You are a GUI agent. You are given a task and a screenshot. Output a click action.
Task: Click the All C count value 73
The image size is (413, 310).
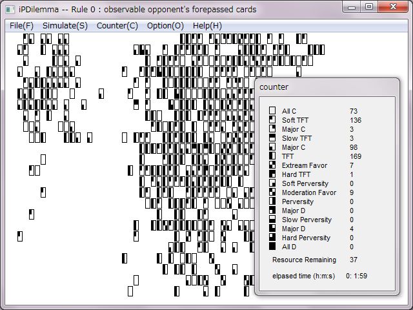[354, 111]
